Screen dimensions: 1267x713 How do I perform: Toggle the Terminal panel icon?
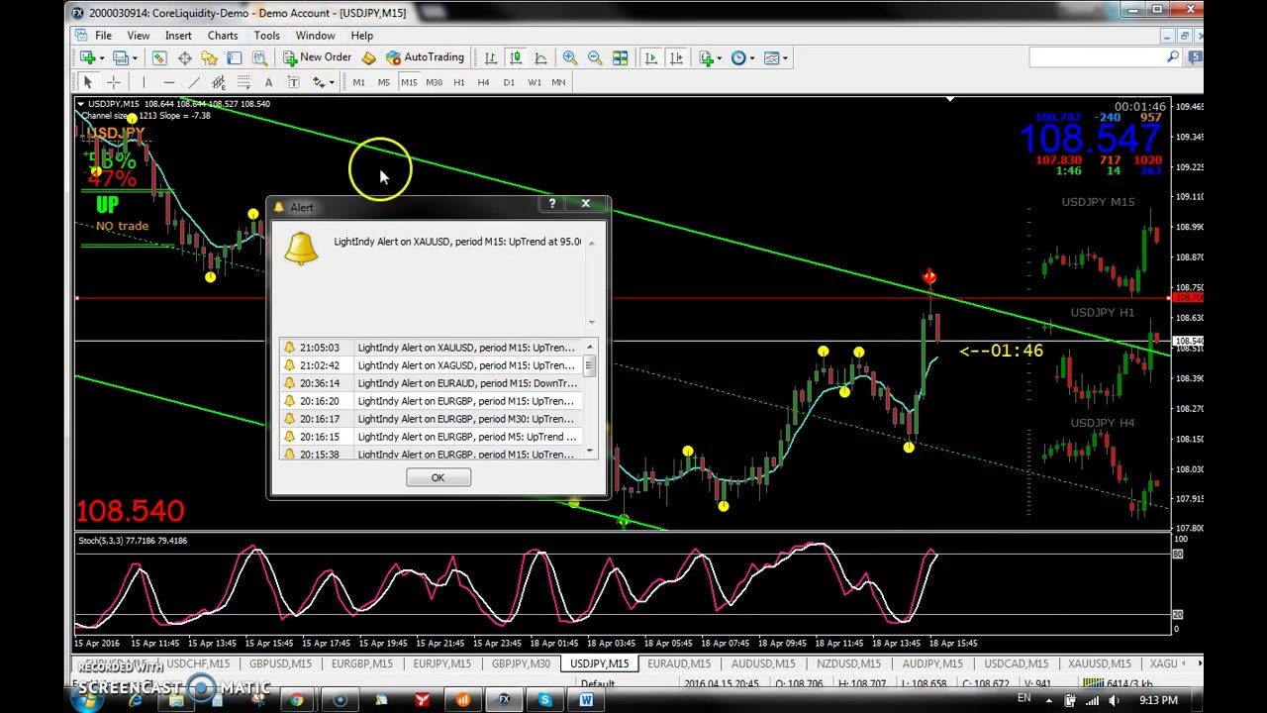click(x=235, y=58)
